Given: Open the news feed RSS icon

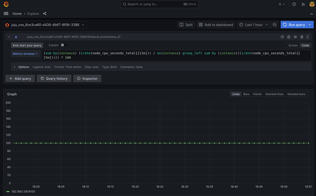Looking at the screenshot, I should 303,4.
